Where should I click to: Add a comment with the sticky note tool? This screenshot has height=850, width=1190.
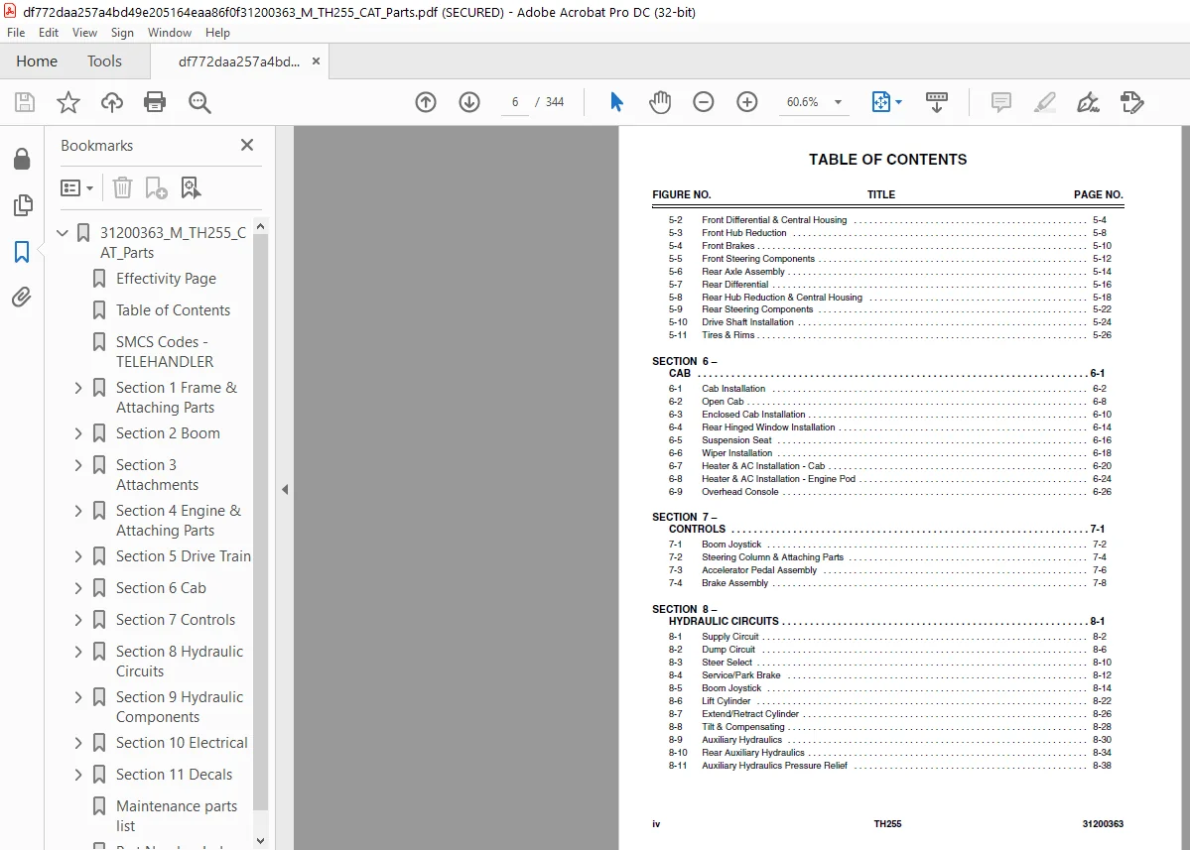point(1001,102)
